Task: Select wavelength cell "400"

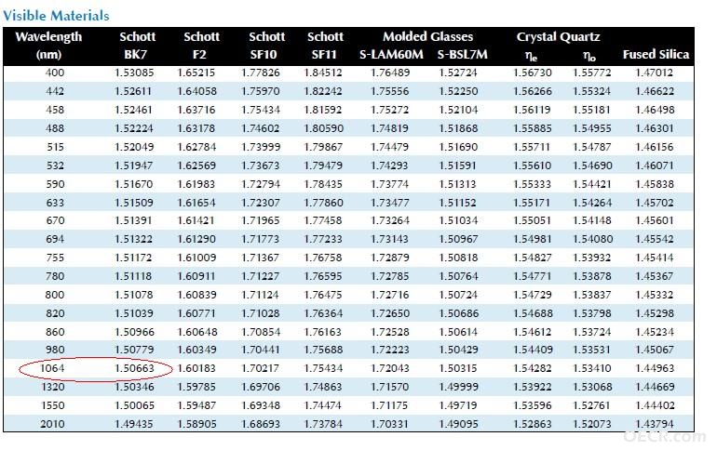Action: (x=55, y=73)
